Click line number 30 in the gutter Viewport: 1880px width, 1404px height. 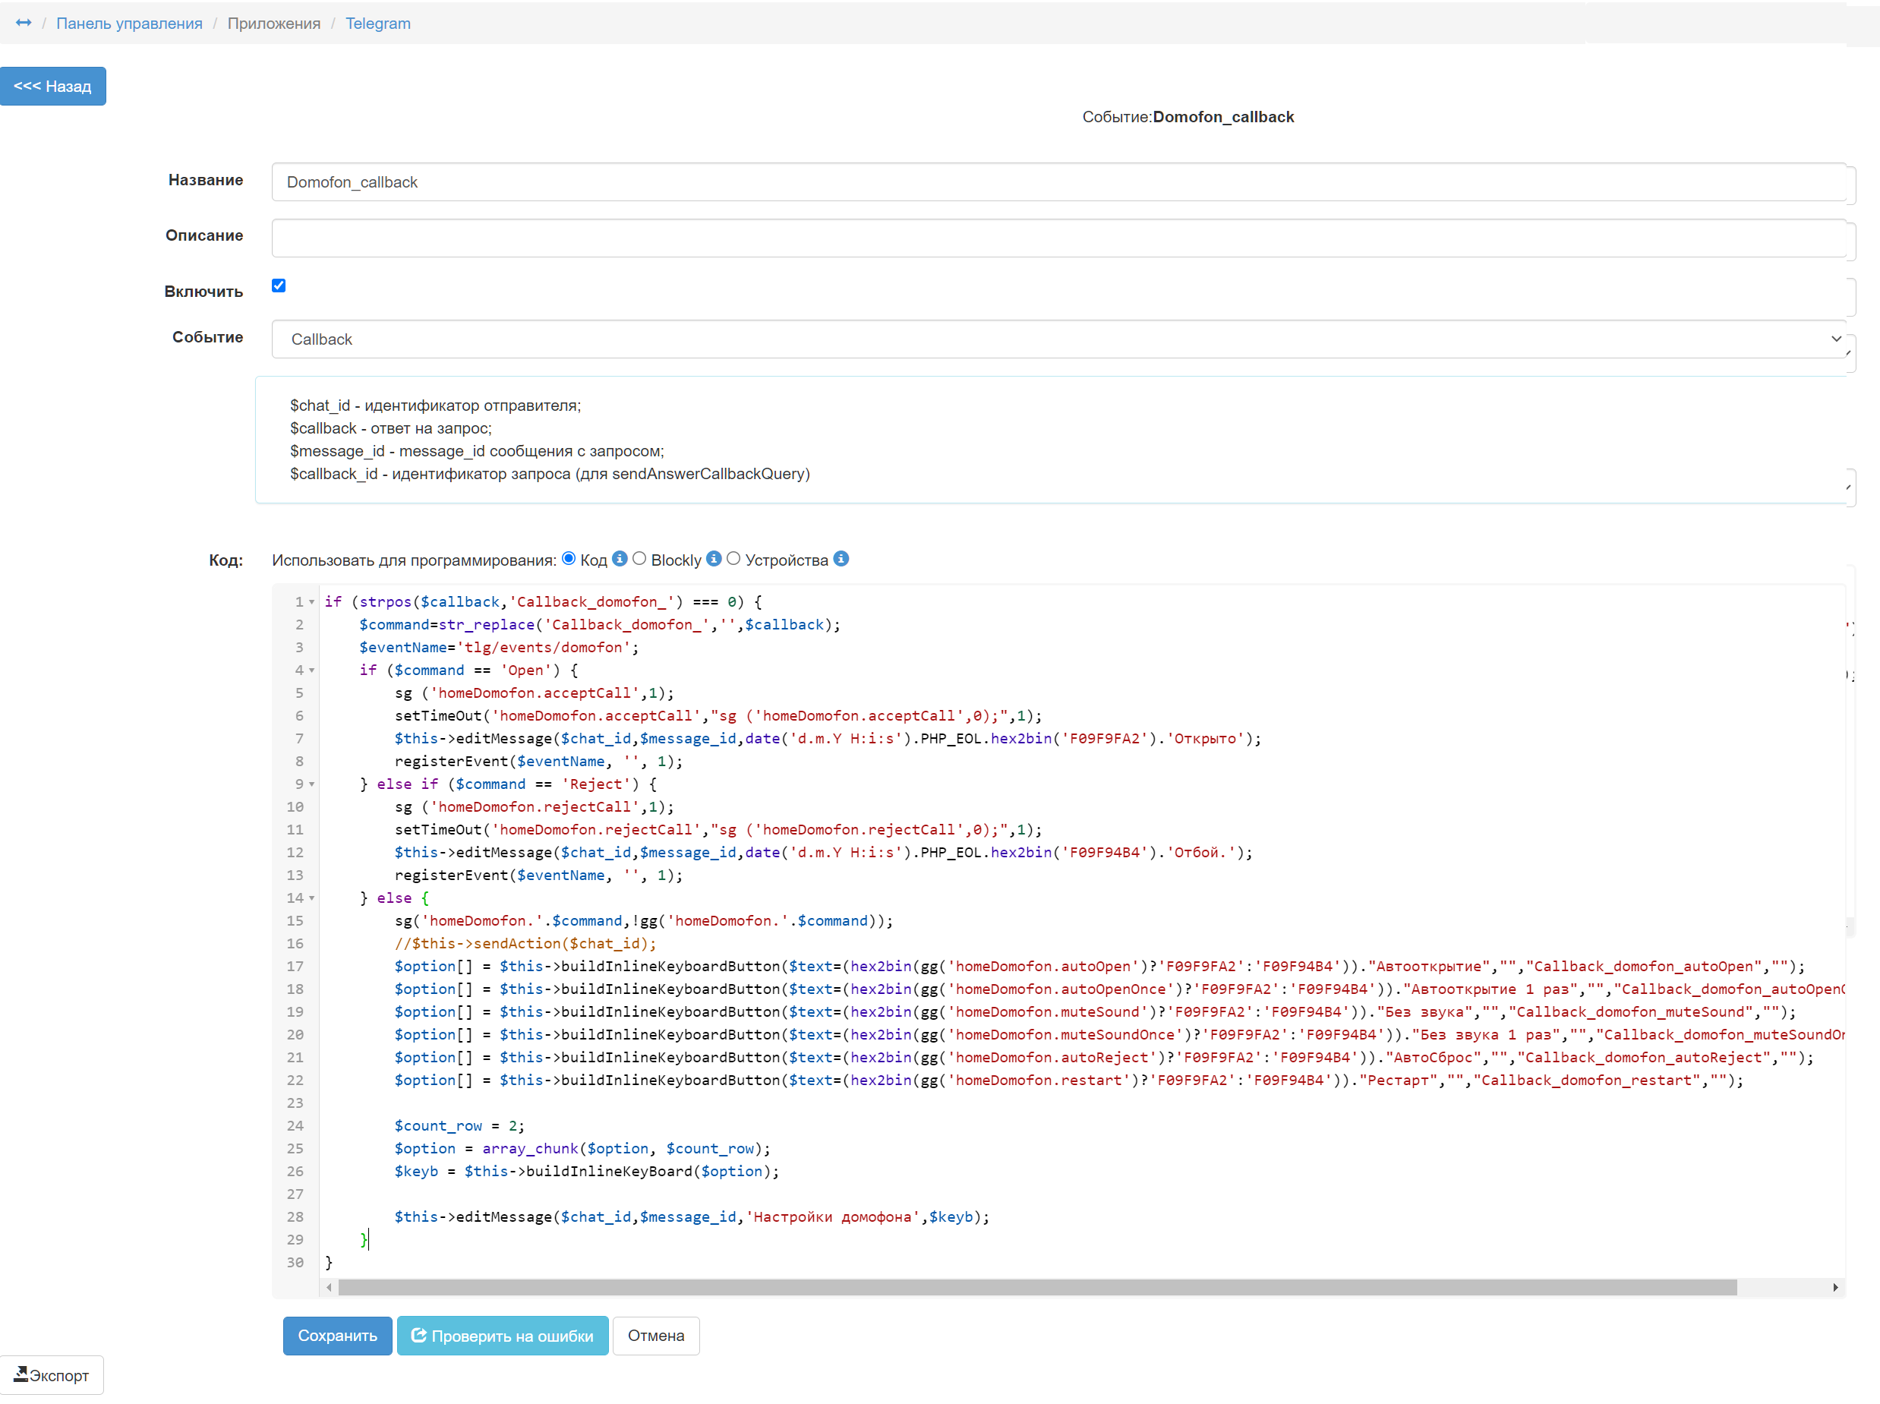click(x=295, y=1263)
